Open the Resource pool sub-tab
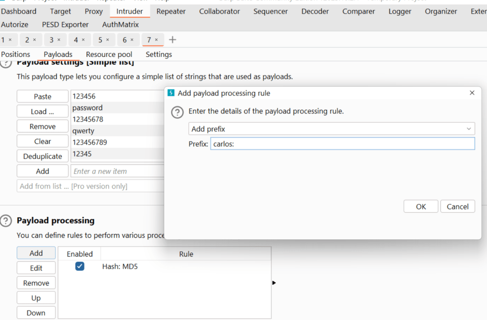The width and height of the screenshot is (487, 320). (109, 55)
